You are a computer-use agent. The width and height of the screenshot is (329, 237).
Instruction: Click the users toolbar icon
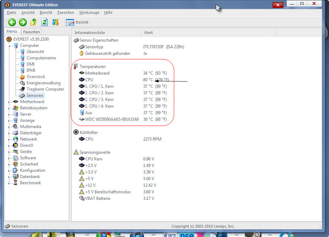55,22
